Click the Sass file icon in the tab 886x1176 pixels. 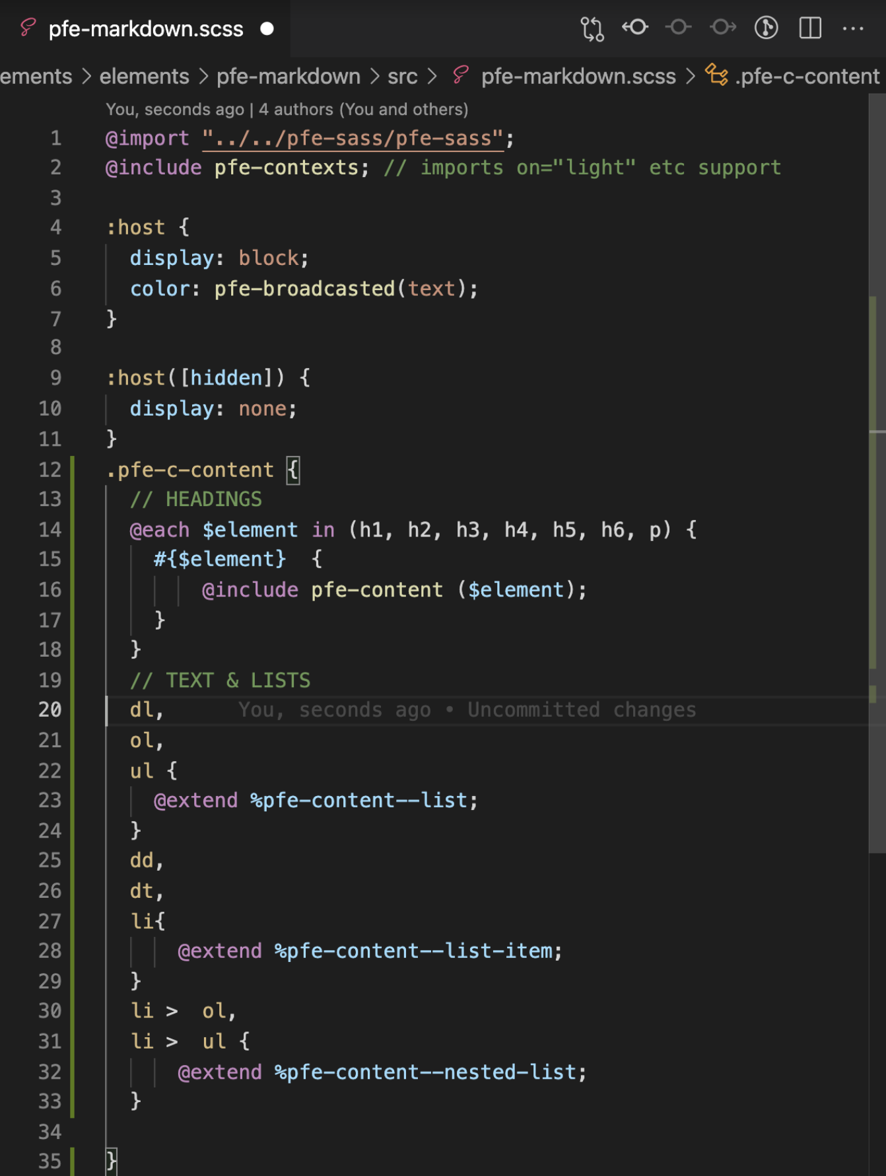28,28
